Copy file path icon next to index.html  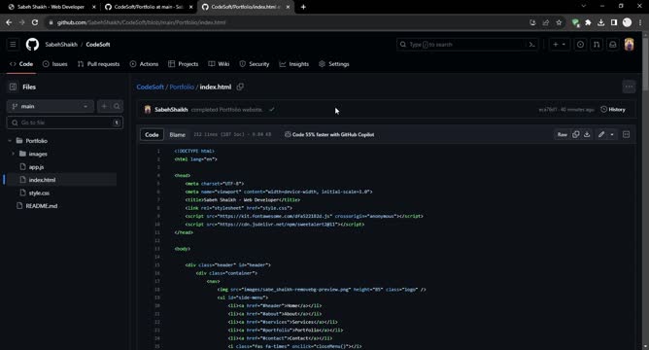point(240,87)
